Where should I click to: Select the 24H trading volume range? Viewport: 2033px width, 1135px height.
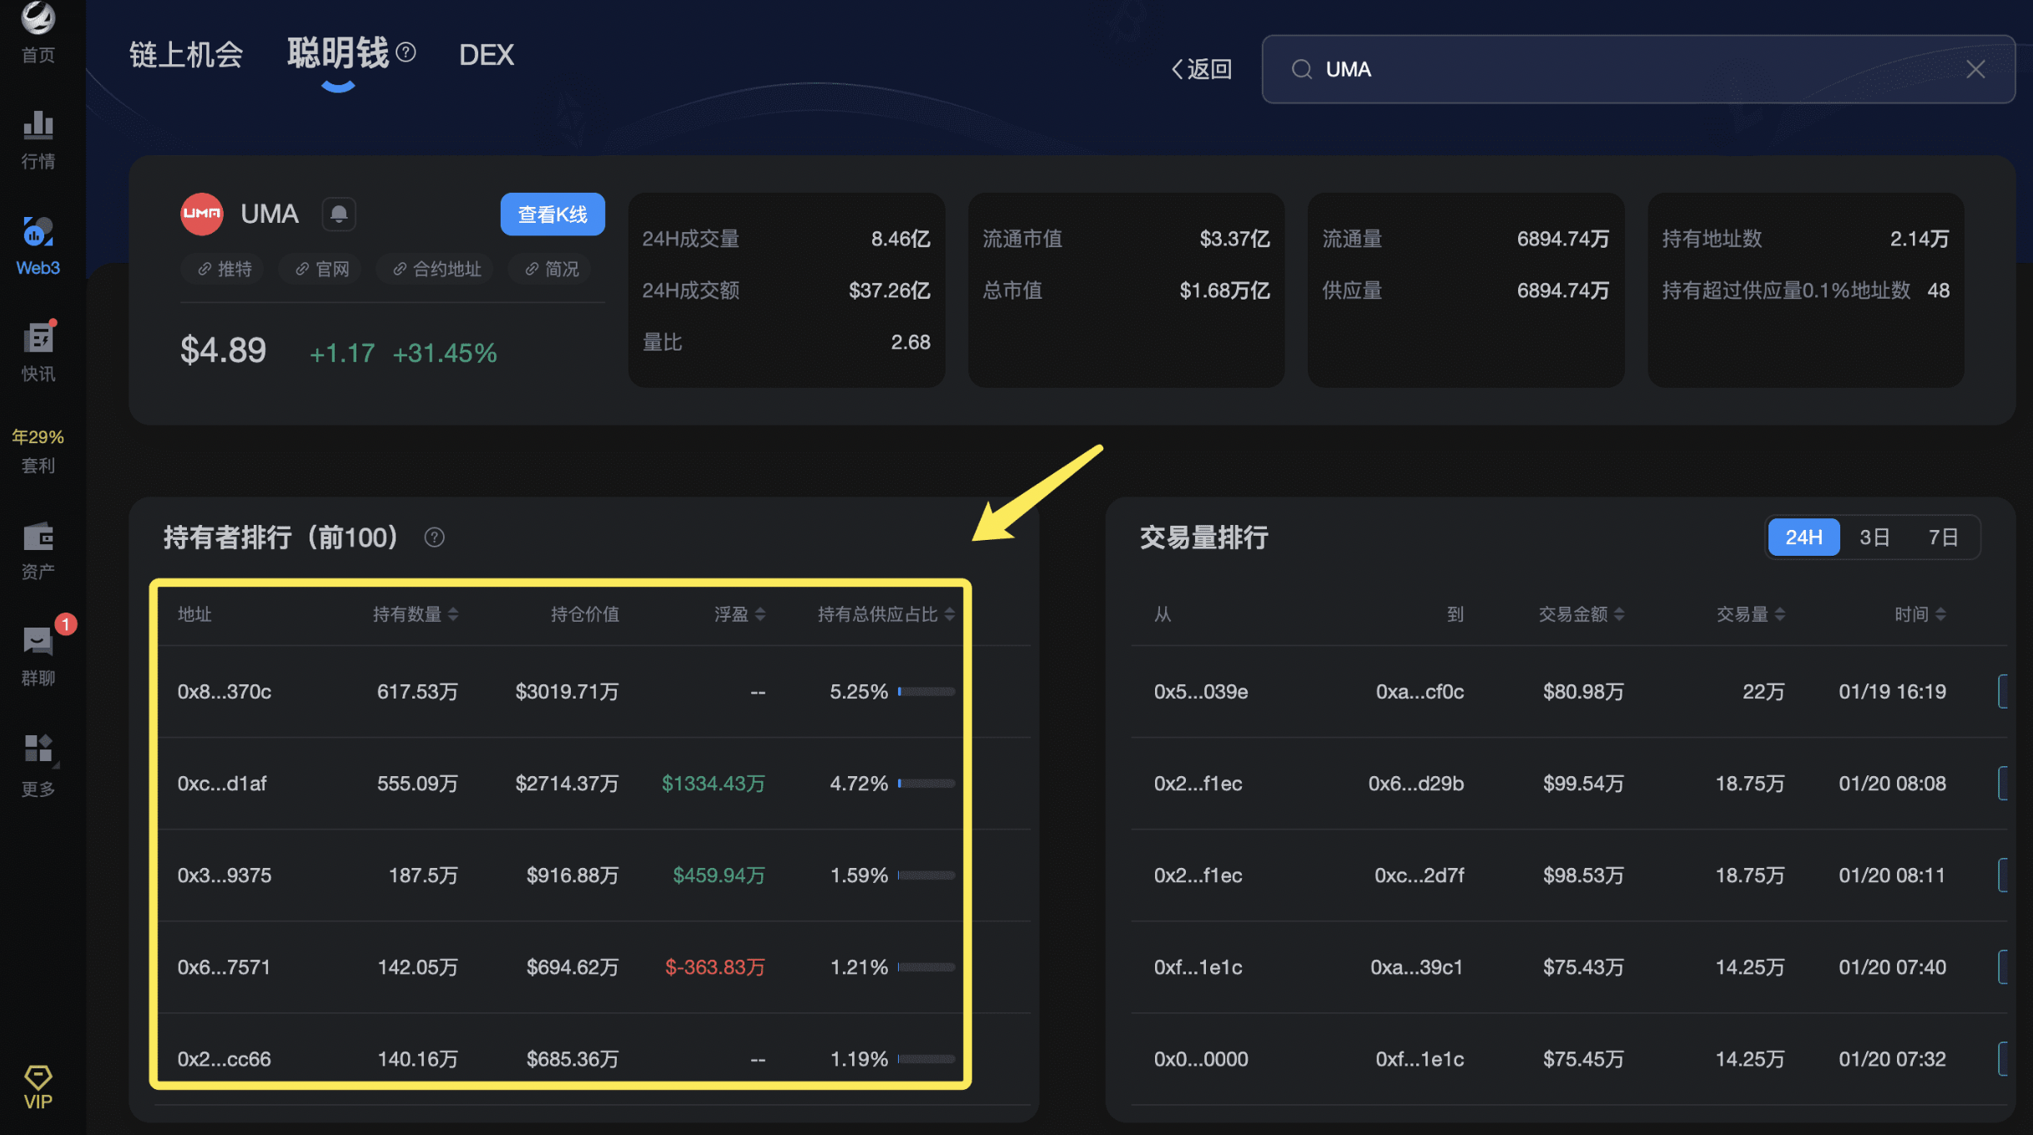pos(1803,537)
